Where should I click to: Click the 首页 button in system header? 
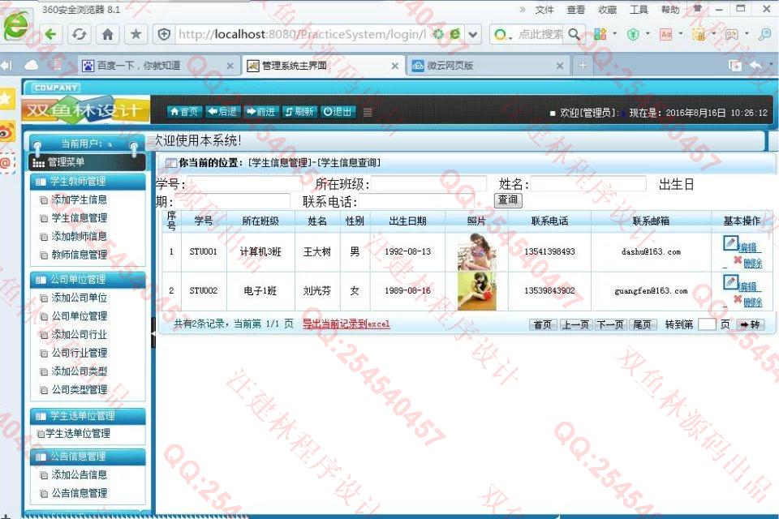click(184, 112)
